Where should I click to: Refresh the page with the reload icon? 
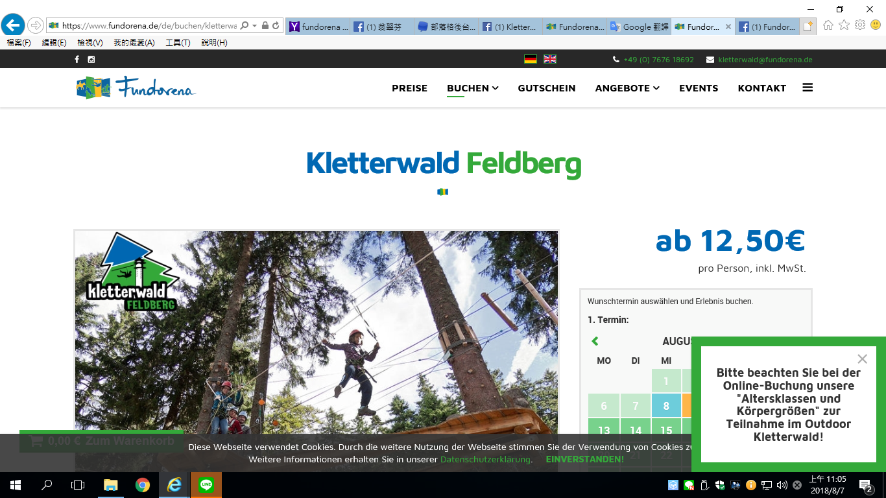[276, 26]
